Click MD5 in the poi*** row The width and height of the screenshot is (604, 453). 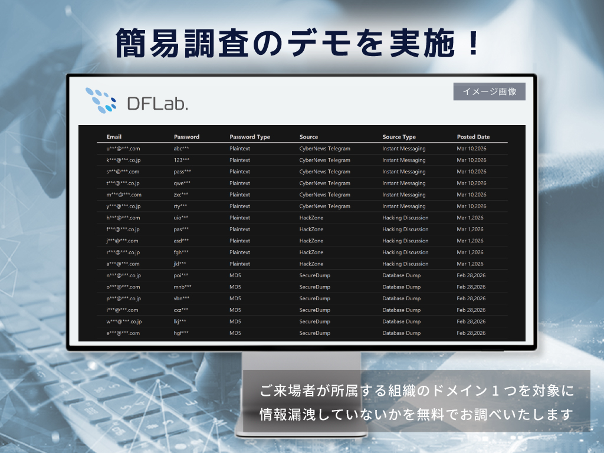(x=235, y=275)
